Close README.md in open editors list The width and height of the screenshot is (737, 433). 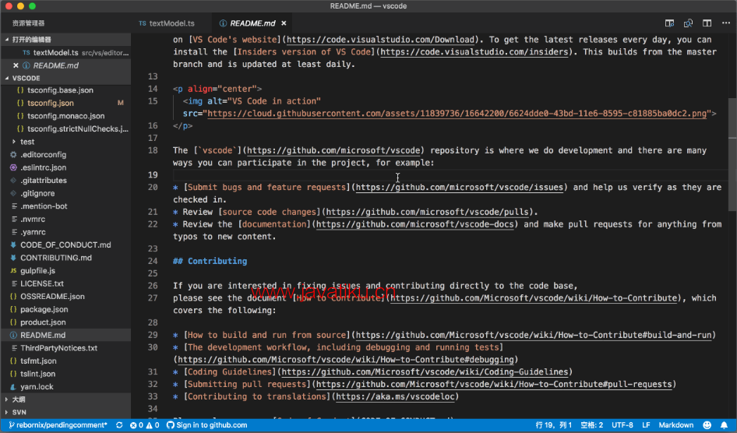click(16, 65)
